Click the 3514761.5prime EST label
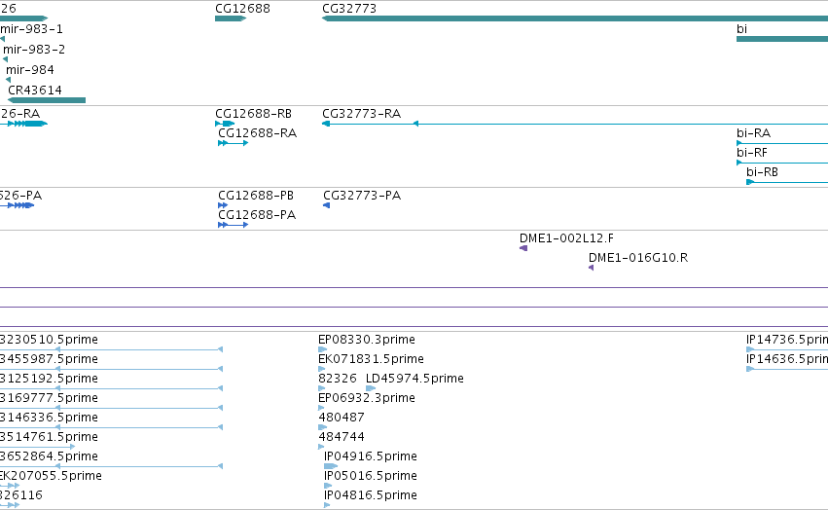The height and width of the screenshot is (510, 828). coord(49,437)
